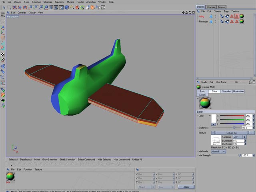Toggle the orange check workplane icon in left palette
Screen dimensions: 256x192
coord(3,95)
